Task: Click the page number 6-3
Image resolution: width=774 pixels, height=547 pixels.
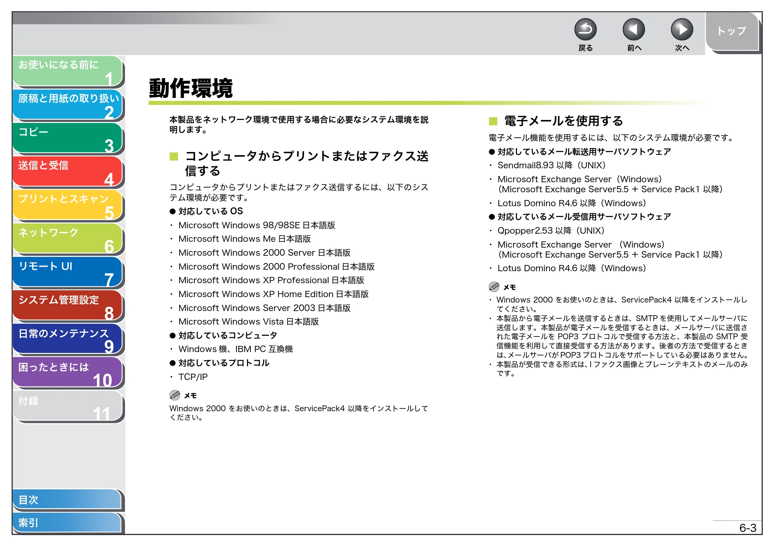Action: 747,528
